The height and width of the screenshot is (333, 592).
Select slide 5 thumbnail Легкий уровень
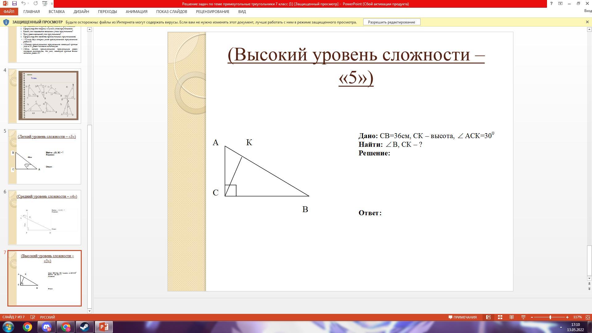tap(45, 157)
